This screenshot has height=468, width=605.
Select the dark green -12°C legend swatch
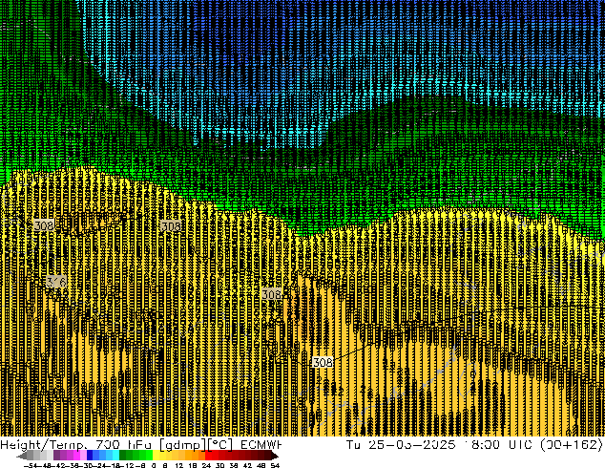(123, 455)
